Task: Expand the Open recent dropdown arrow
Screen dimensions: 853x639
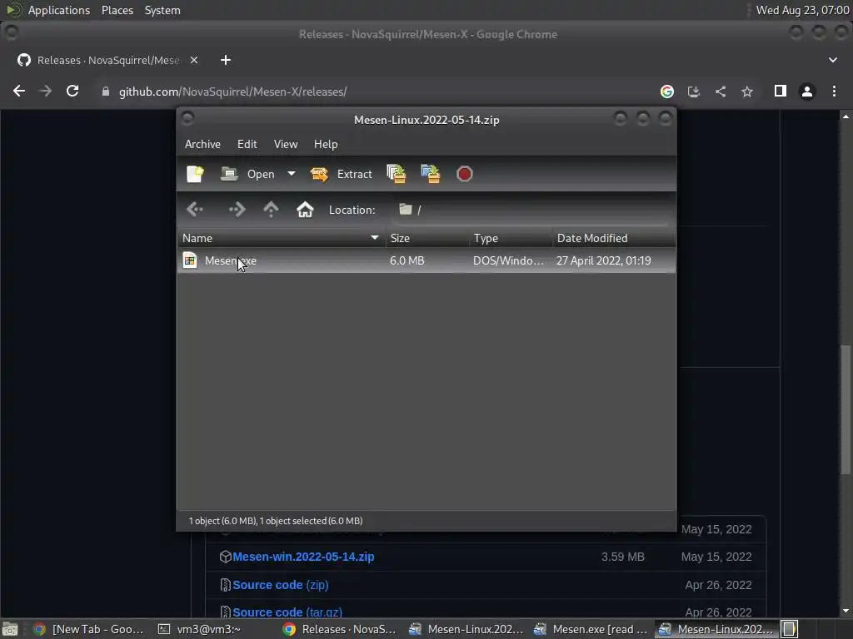Action: [292, 174]
